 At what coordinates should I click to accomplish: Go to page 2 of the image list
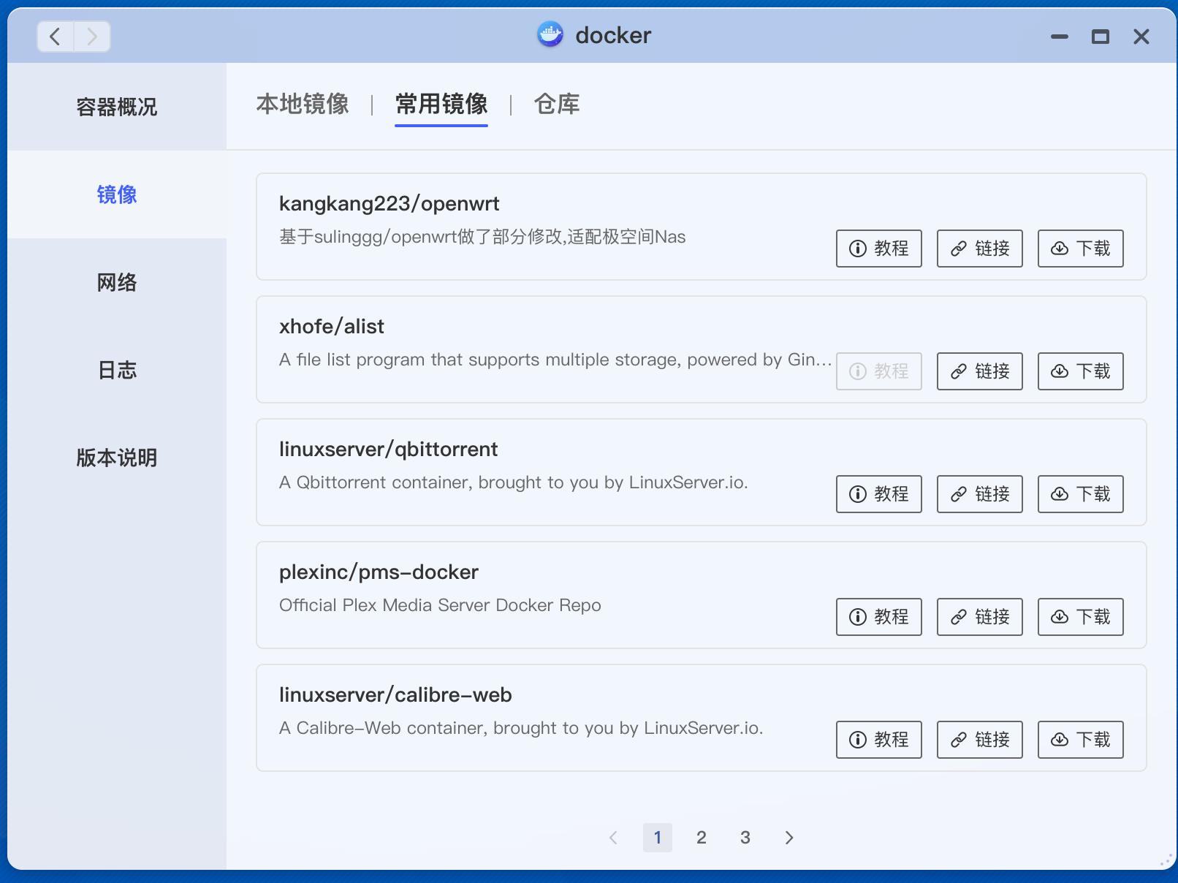(x=702, y=838)
